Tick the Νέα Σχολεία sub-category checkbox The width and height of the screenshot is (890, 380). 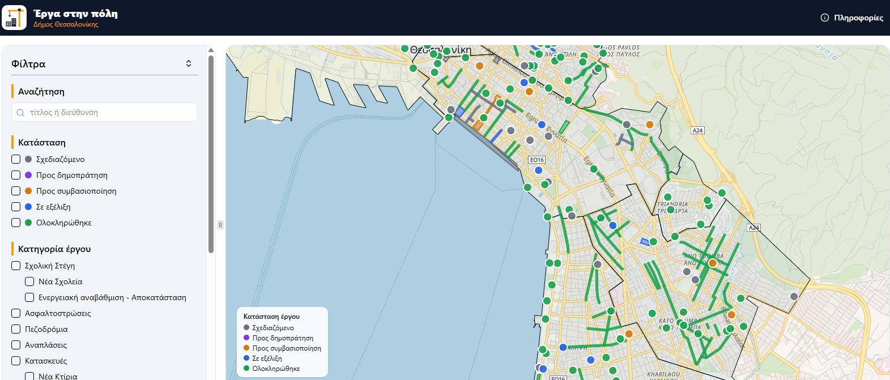29,281
